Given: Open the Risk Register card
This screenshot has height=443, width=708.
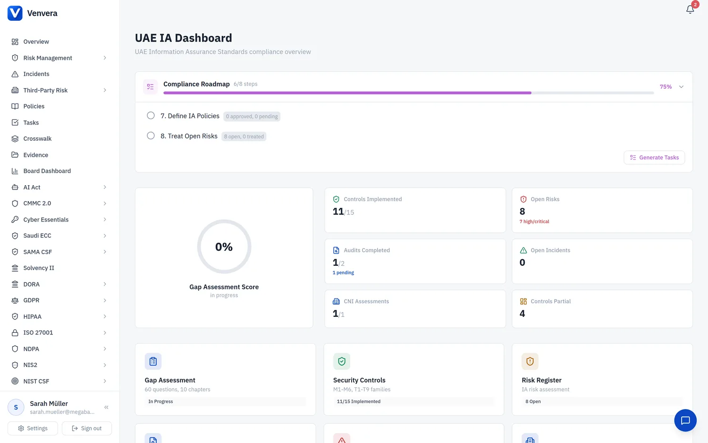Looking at the screenshot, I should [x=602, y=380].
